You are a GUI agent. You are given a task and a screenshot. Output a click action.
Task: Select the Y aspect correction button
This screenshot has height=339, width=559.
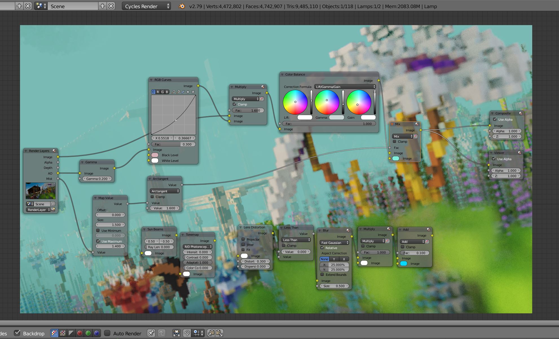[334, 259]
